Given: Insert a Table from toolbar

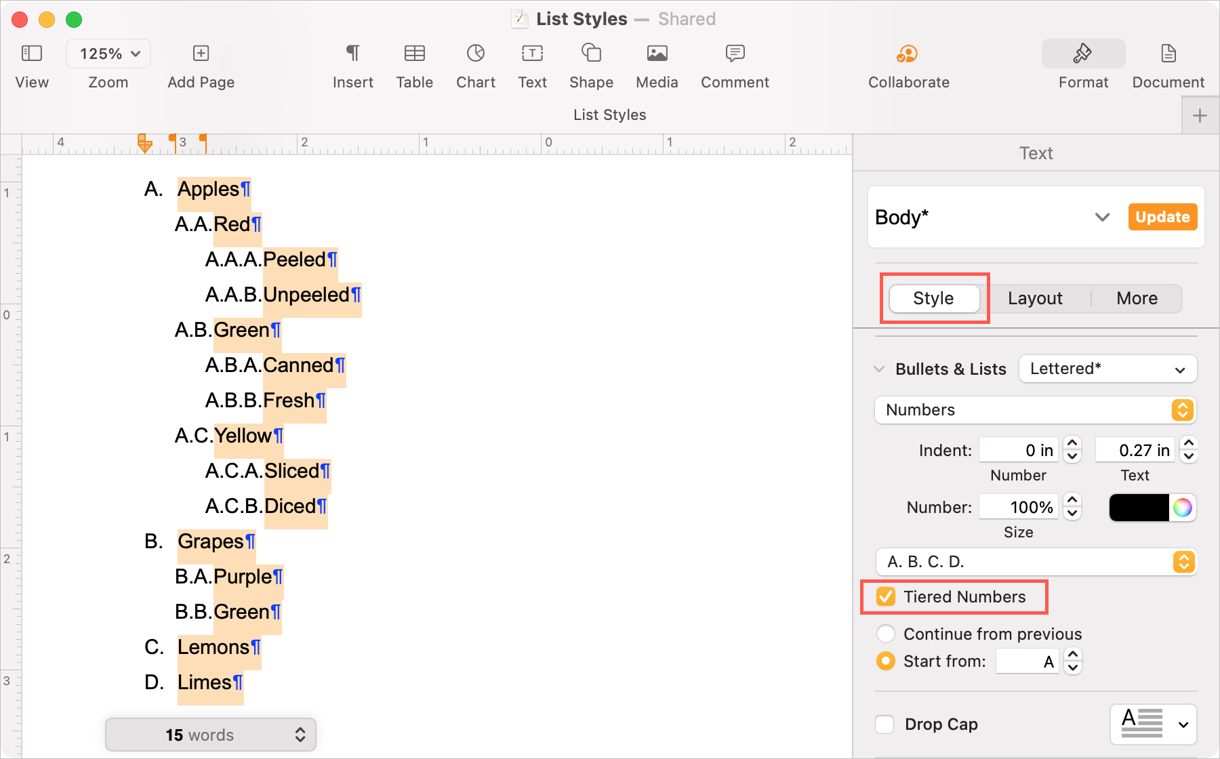Looking at the screenshot, I should (x=414, y=53).
